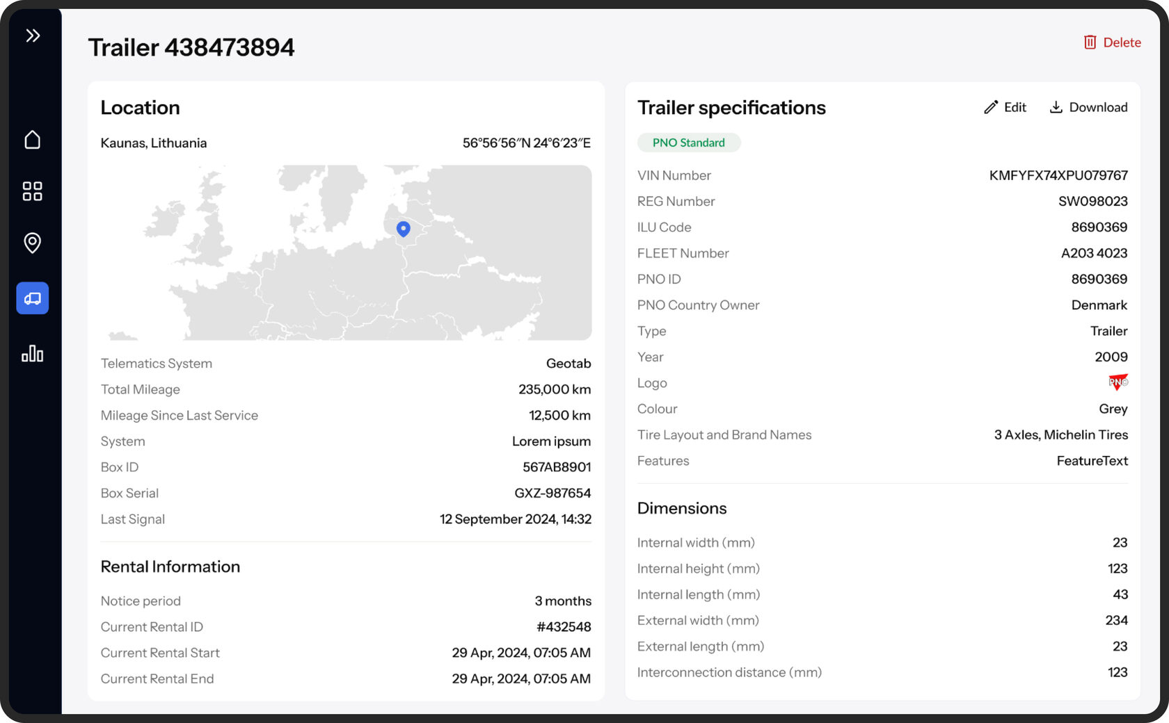Click the Box Serial value GXZ-987654
Image resolution: width=1169 pixels, height=723 pixels.
point(552,493)
